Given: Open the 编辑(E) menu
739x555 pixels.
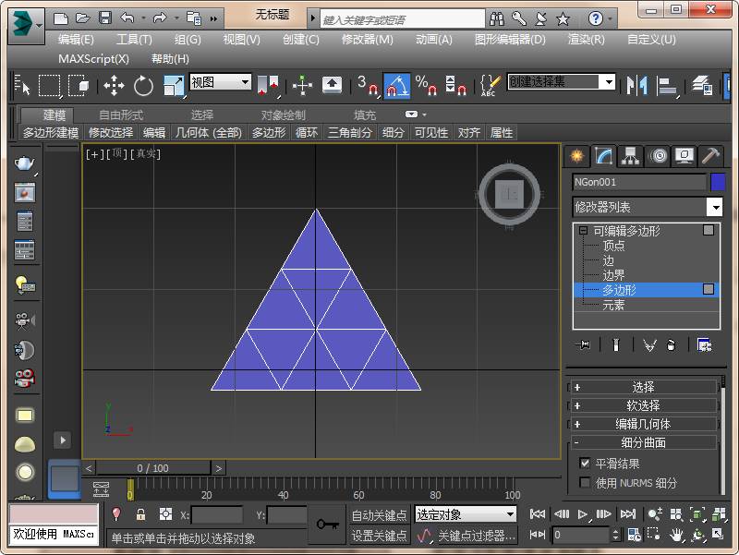Looking at the screenshot, I should coord(76,40).
